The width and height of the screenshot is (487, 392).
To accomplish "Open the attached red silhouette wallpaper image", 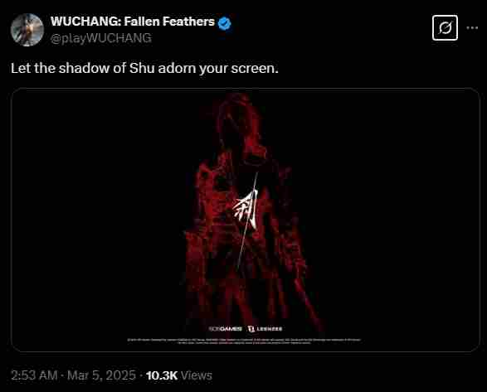I will click(x=246, y=220).
